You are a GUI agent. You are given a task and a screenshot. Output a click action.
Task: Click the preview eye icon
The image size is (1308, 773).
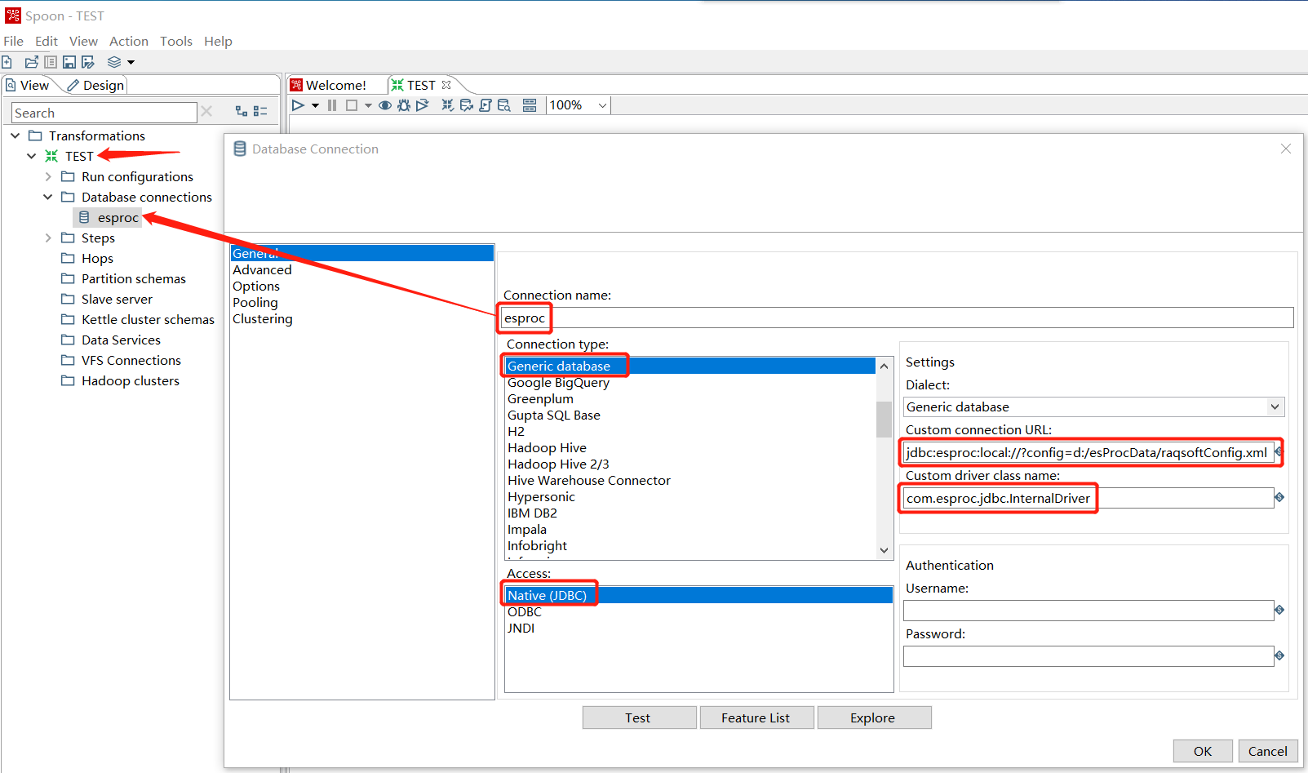point(384,105)
